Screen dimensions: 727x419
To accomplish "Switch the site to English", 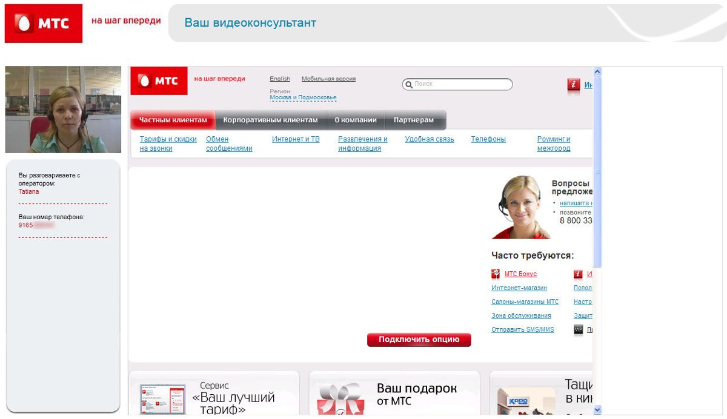I will 280,79.
